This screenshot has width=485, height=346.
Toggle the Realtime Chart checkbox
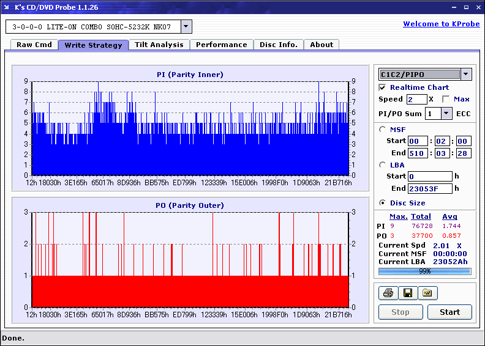(383, 87)
